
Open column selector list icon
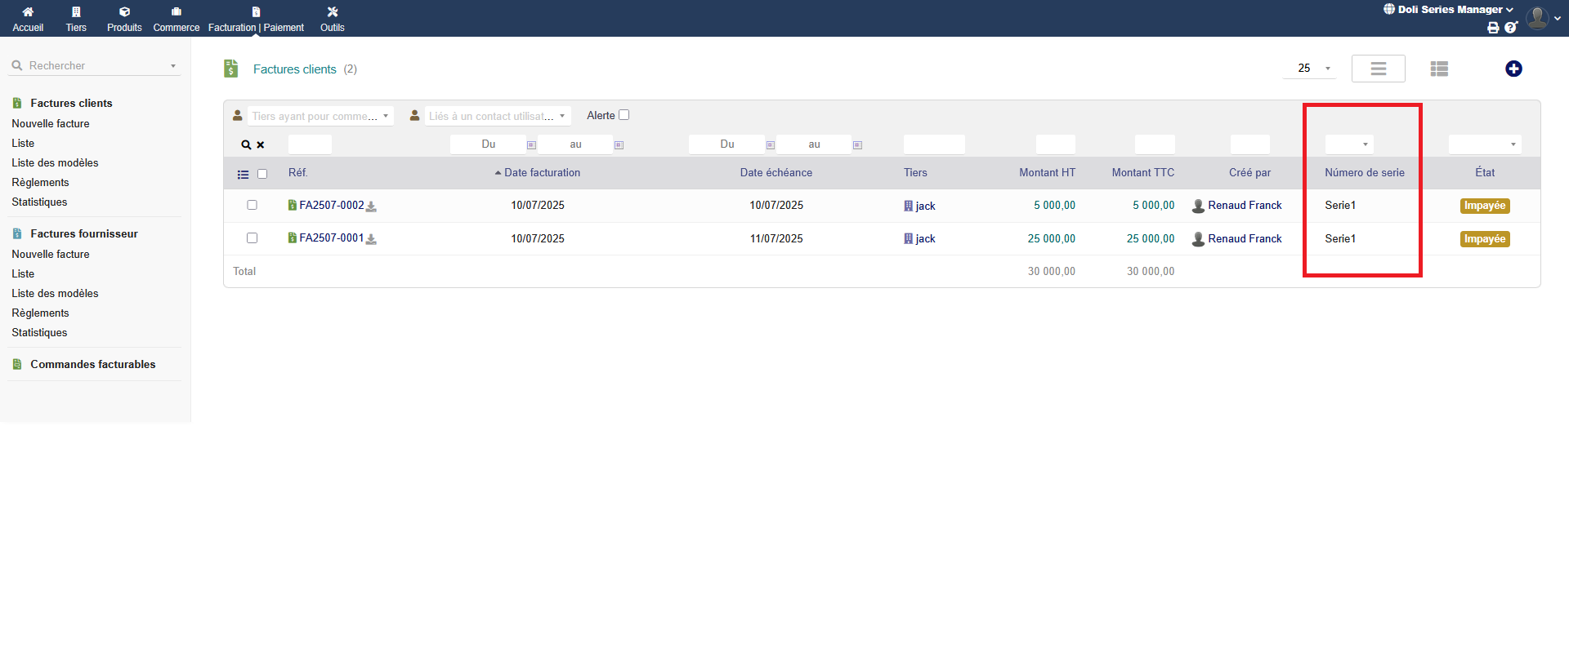coord(243,175)
